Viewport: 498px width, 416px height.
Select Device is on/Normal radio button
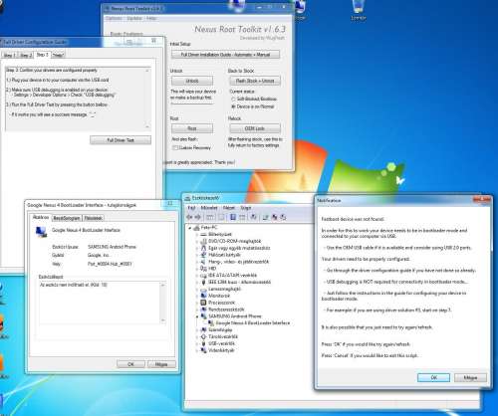click(x=233, y=106)
